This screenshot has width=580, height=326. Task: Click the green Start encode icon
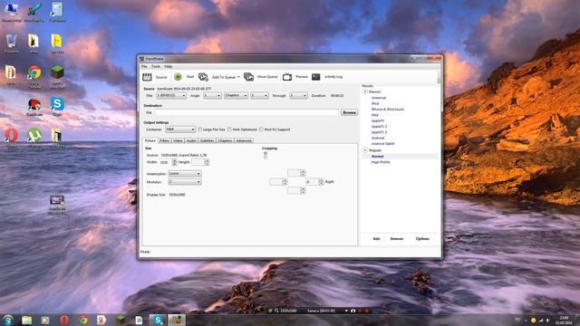[178, 76]
